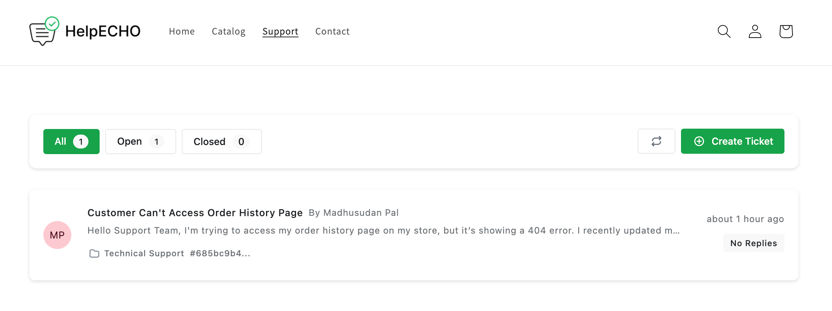Click the HelpECHO brand name text
This screenshot has height=311, width=832.
(x=103, y=31)
